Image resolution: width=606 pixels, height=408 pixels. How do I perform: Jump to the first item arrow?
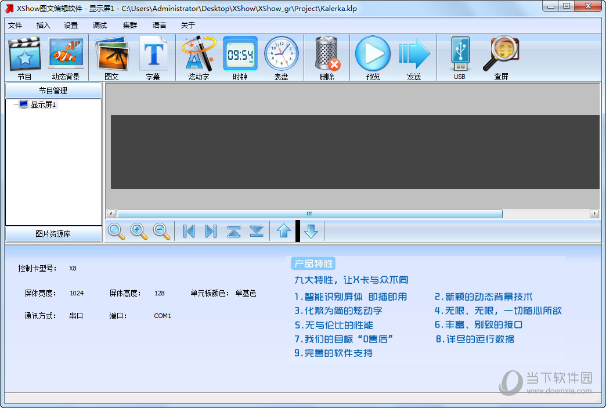click(x=189, y=231)
